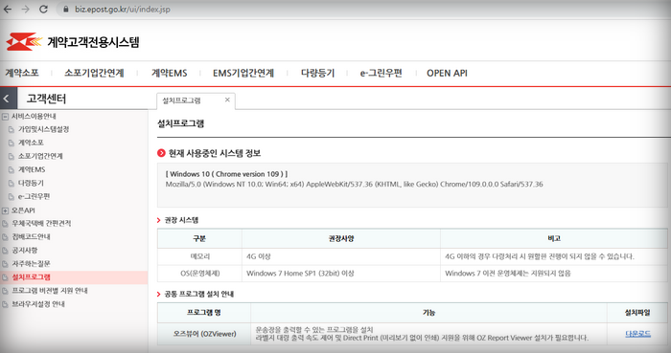Screen dimensions: 671x353
Task: Open the 계약EMS menu
Action: (170, 73)
